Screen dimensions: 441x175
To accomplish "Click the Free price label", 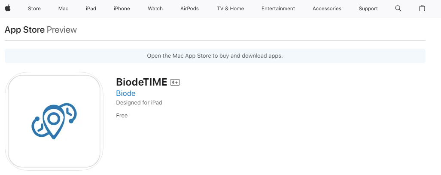I will pos(122,116).
